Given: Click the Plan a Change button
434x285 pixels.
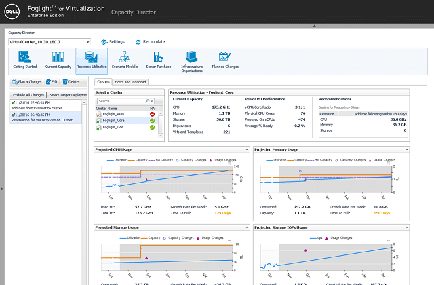Looking at the screenshot, I should [x=26, y=82].
